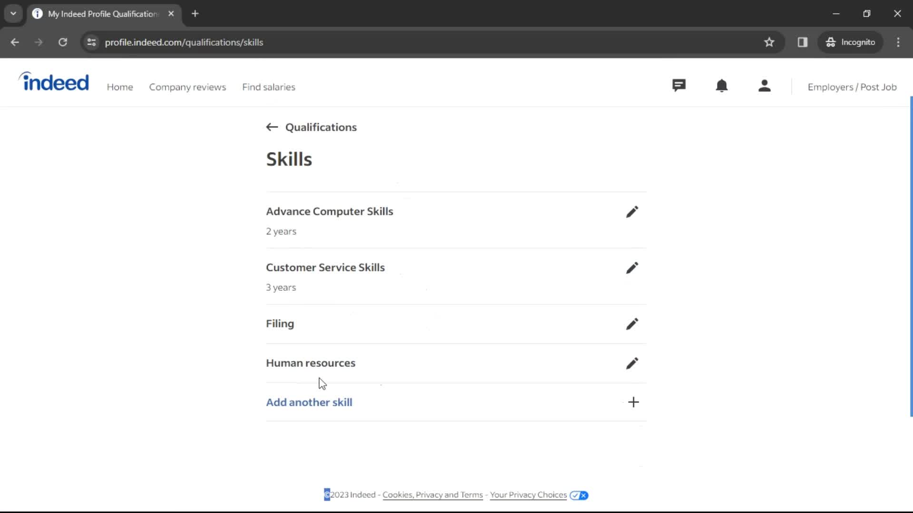Open Home navigation menu item
The height and width of the screenshot is (513, 913).
point(120,87)
